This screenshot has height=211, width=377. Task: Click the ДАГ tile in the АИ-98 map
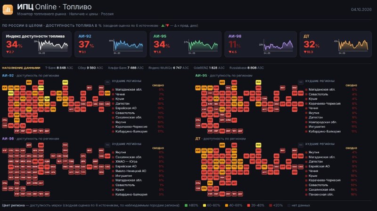[47, 194]
